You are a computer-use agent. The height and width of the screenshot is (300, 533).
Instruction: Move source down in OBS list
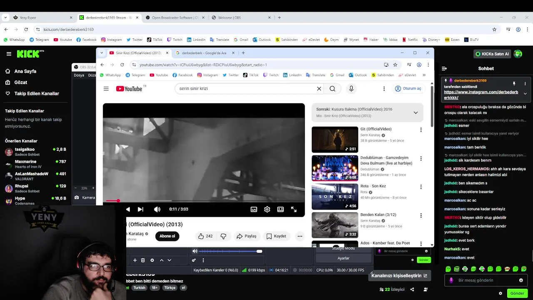pos(169,260)
